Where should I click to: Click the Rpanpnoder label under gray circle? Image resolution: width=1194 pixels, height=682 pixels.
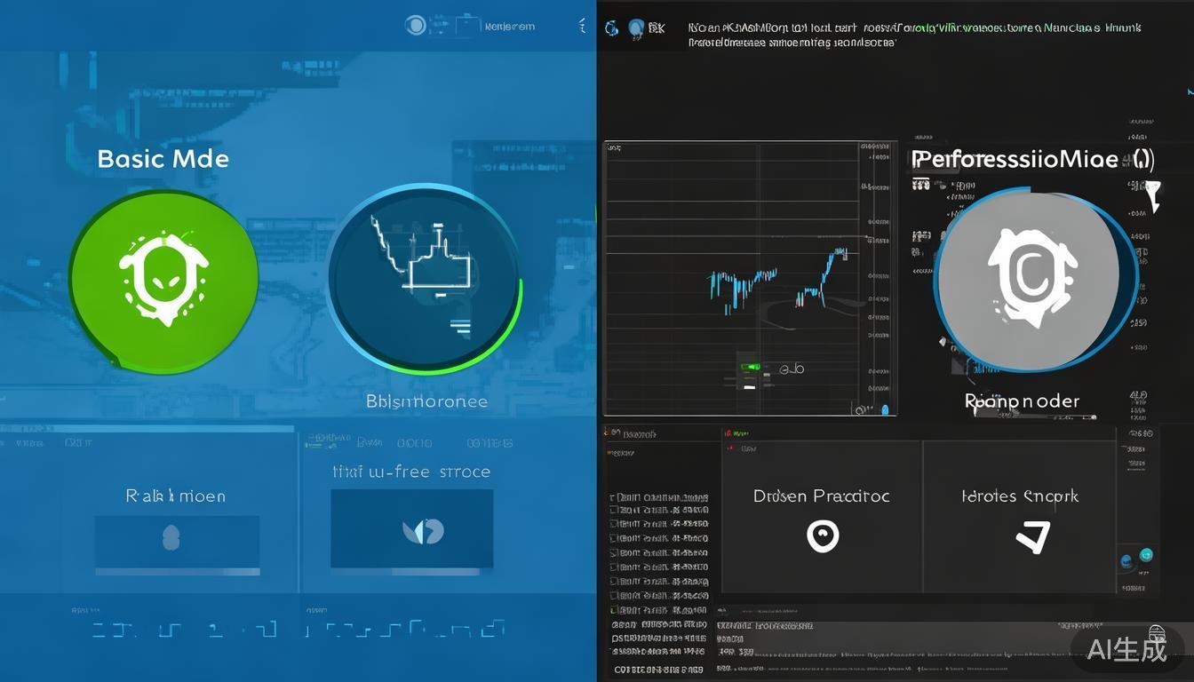[1022, 401]
